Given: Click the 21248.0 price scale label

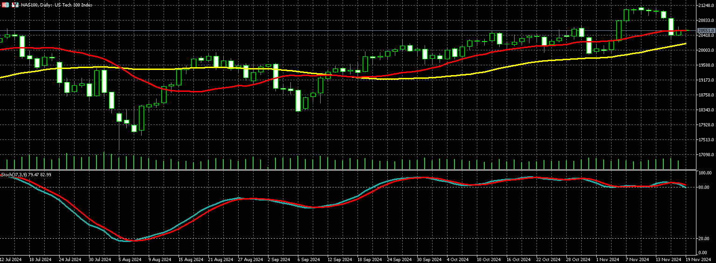Looking at the screenshot, I should click(706, 6).
